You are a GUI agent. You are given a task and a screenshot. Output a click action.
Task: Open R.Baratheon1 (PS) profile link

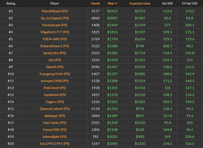[x=55, y=46]
